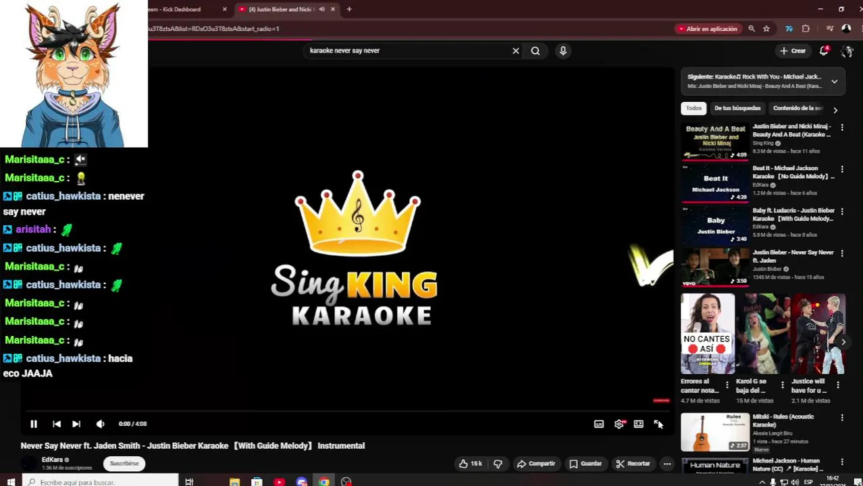Switch to the Kick Dashboard tab
The image size is (863, 486).
182,9
